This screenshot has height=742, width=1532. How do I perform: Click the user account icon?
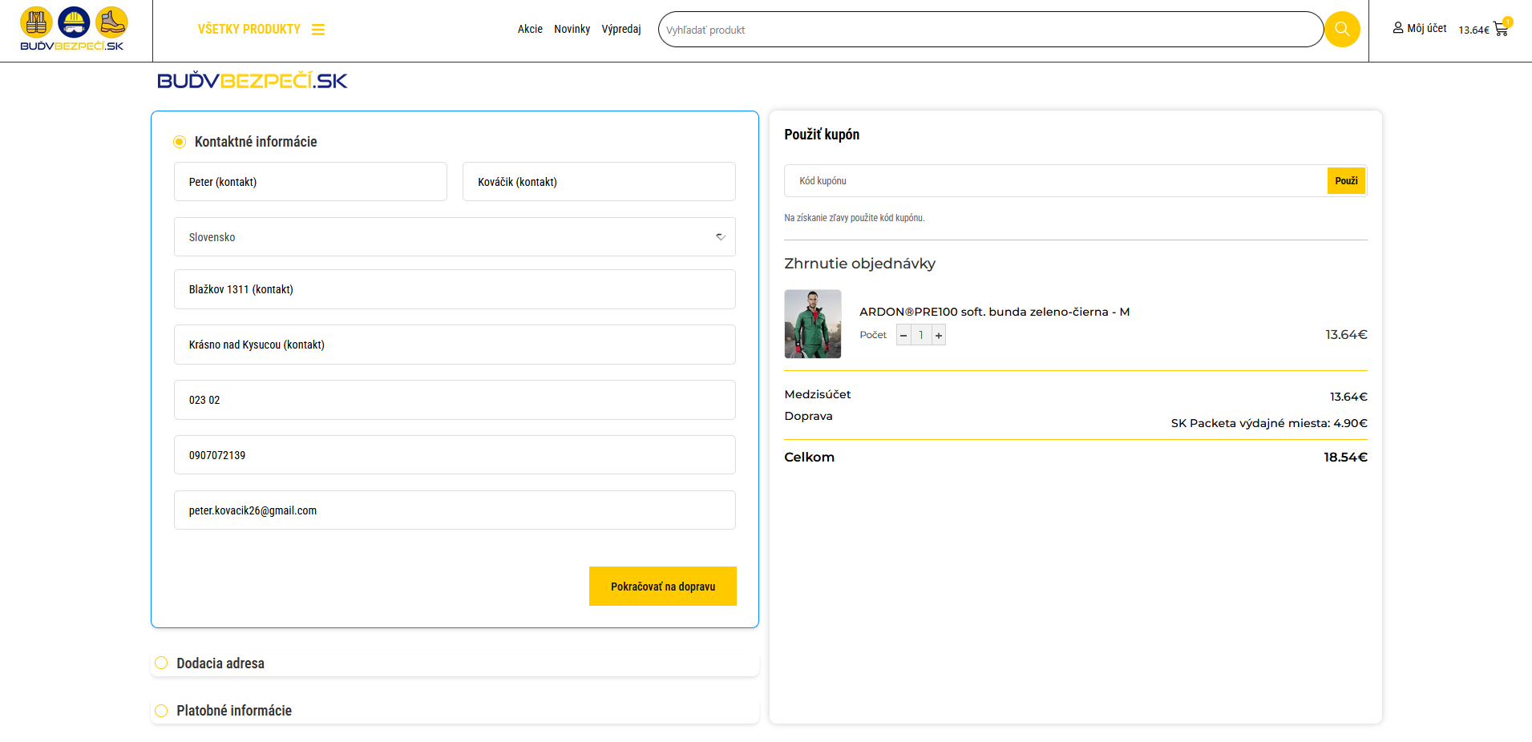click(1397, 28)
